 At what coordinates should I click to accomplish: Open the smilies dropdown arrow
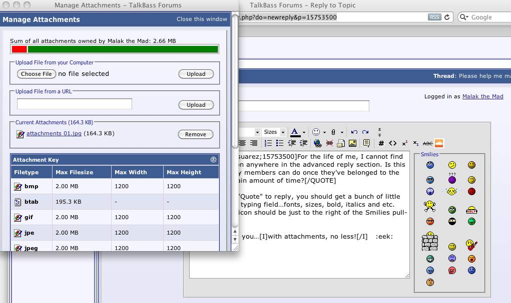tap(324, 132)
